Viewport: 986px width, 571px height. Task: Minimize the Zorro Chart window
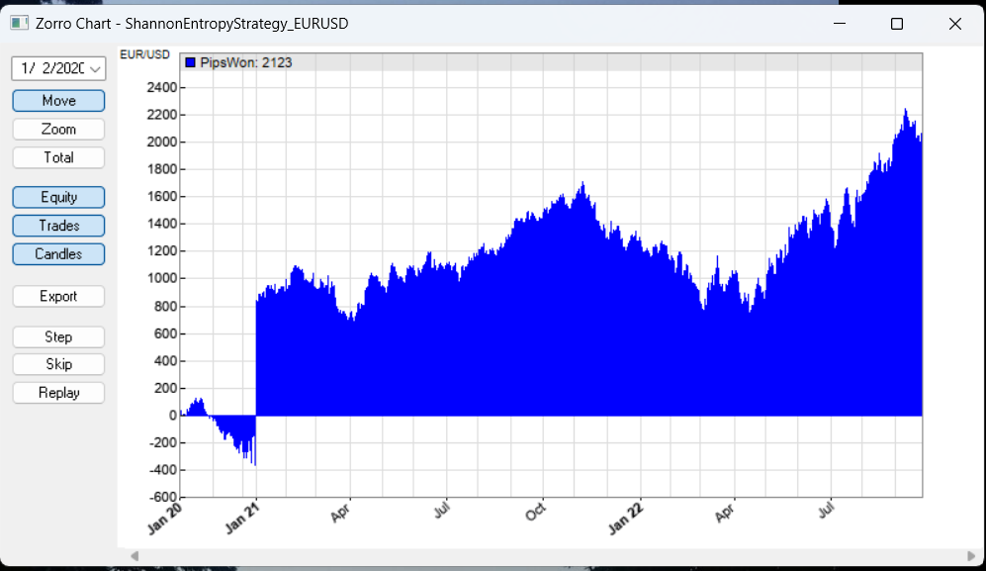pos(840,24)
